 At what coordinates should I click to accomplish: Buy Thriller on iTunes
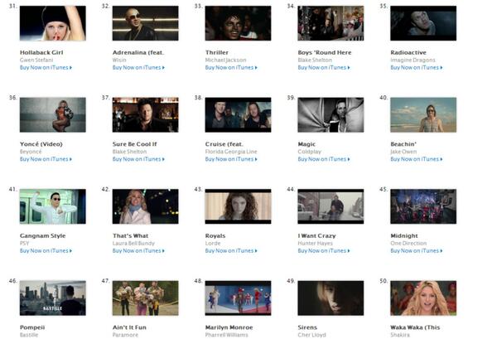pyautogui.click(x=231, y=67)
